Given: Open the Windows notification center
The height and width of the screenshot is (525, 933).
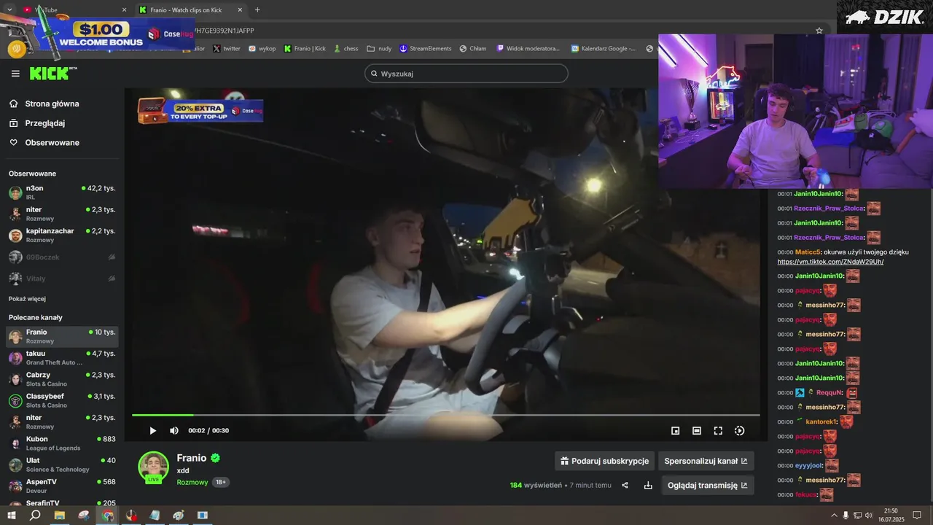Looking at the screenshot, I should click(x=917, y=515).
